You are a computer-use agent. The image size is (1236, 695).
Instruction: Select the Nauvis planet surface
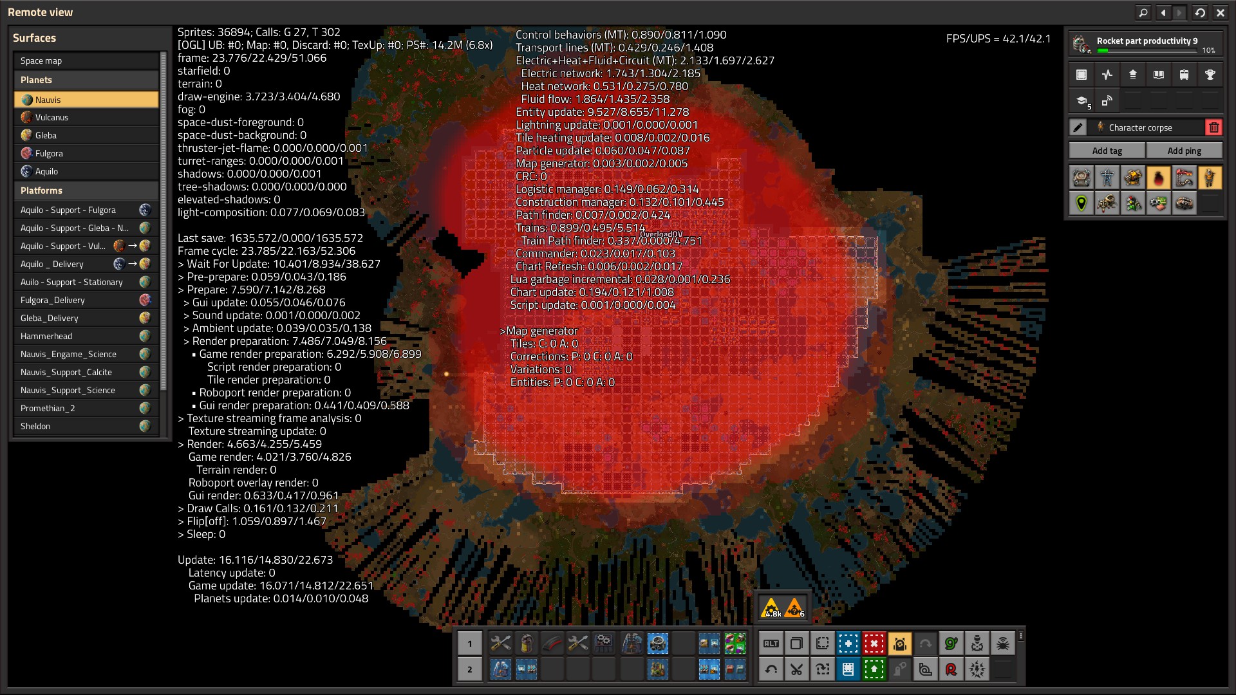click(86, 100)
